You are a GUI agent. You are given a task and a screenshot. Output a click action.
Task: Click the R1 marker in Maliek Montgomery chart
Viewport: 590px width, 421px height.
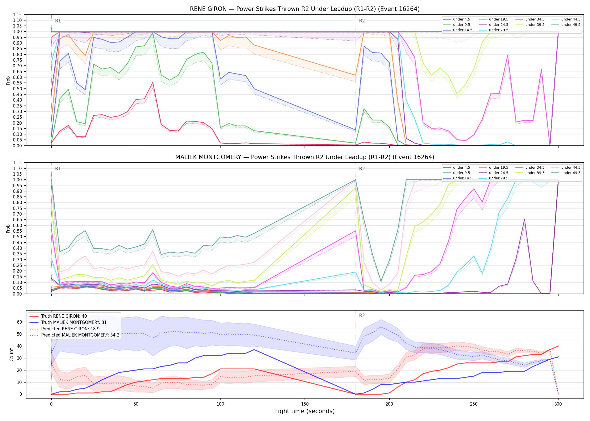(58, 169)
